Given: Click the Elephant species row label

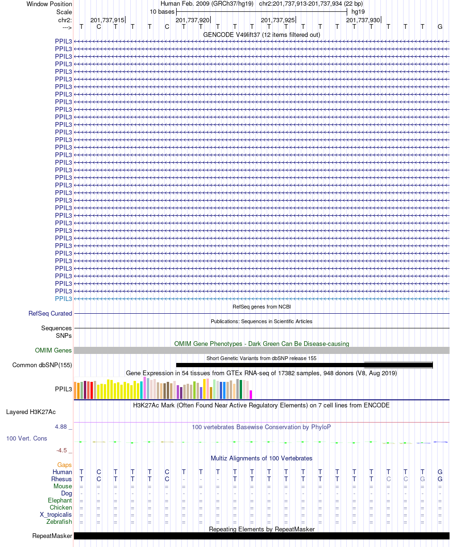Looking at the screenshot, I should (x=60, y=501).
